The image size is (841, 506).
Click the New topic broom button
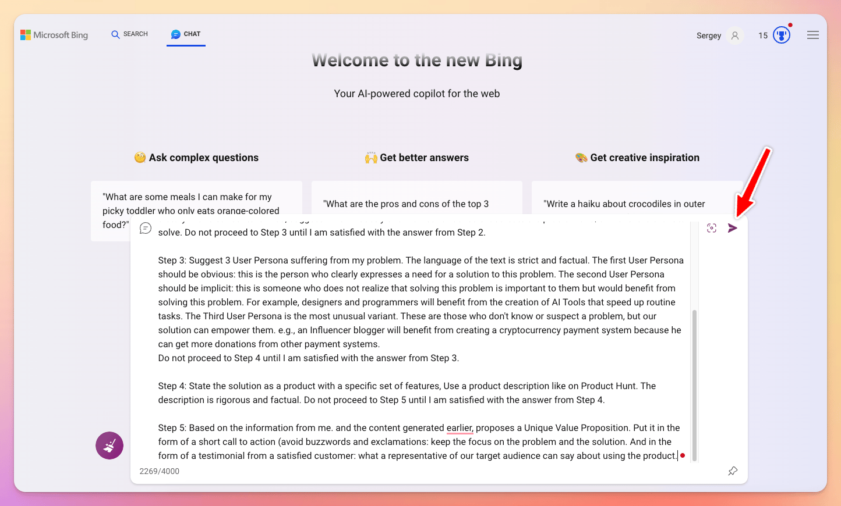pos(109,446)
